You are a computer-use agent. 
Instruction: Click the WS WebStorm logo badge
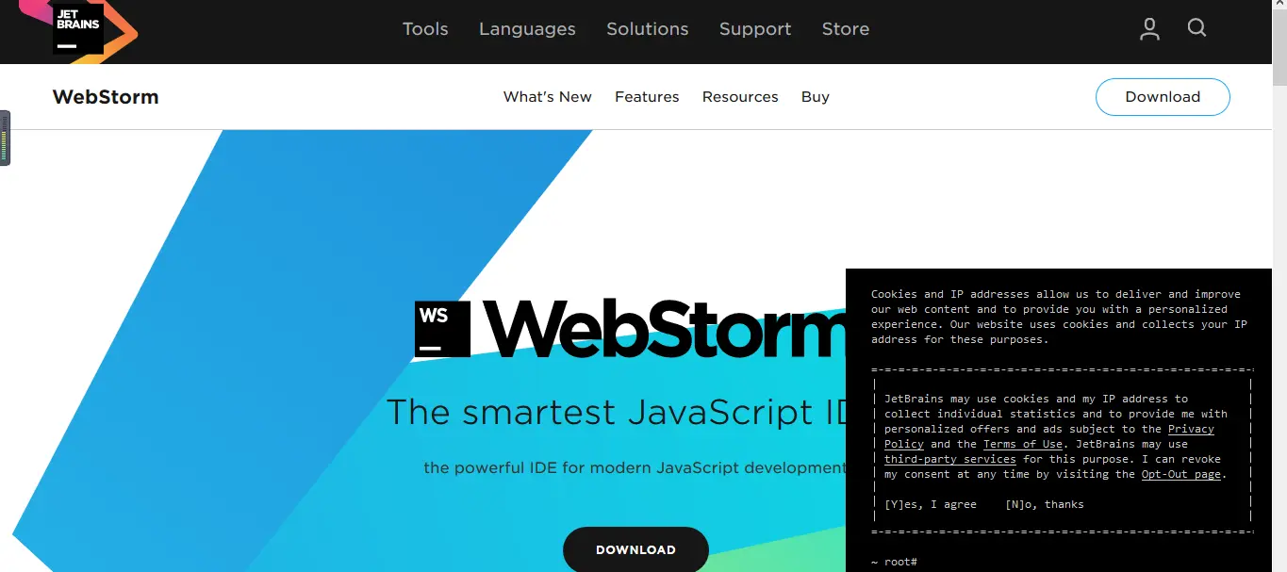pos(442,329)
